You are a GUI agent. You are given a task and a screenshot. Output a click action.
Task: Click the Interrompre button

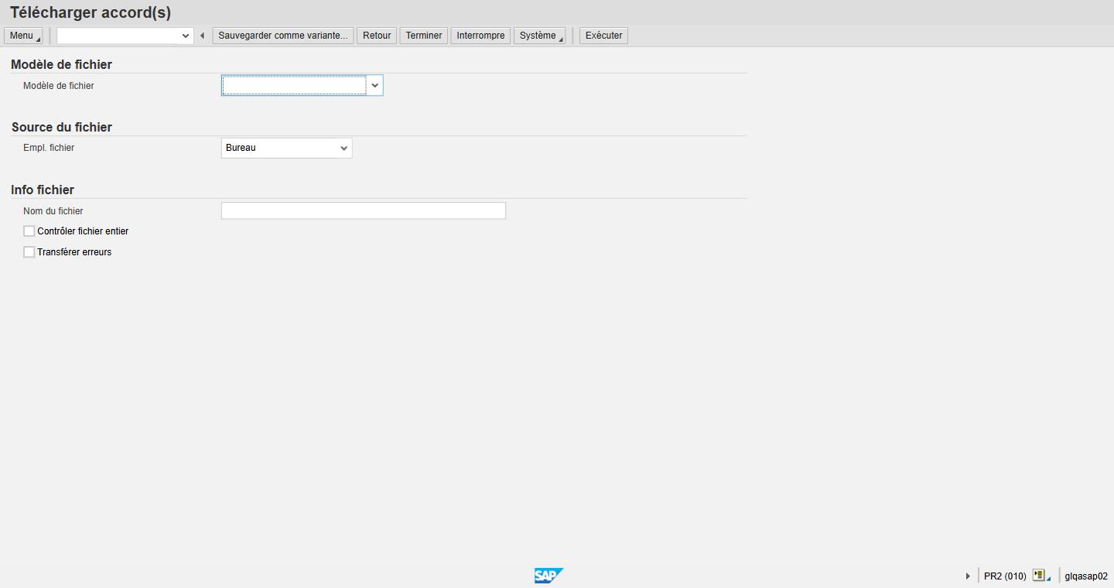pos(480,36)
